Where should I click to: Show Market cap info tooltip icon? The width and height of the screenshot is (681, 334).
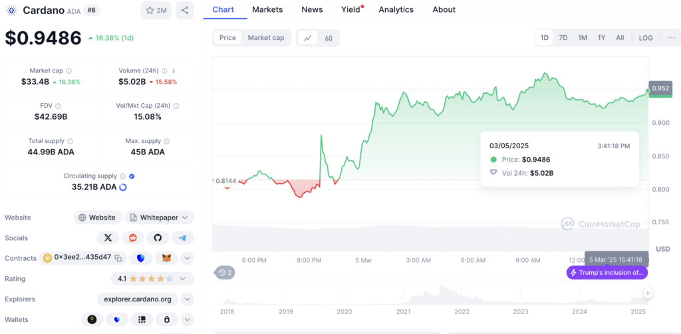click(69, 71)
